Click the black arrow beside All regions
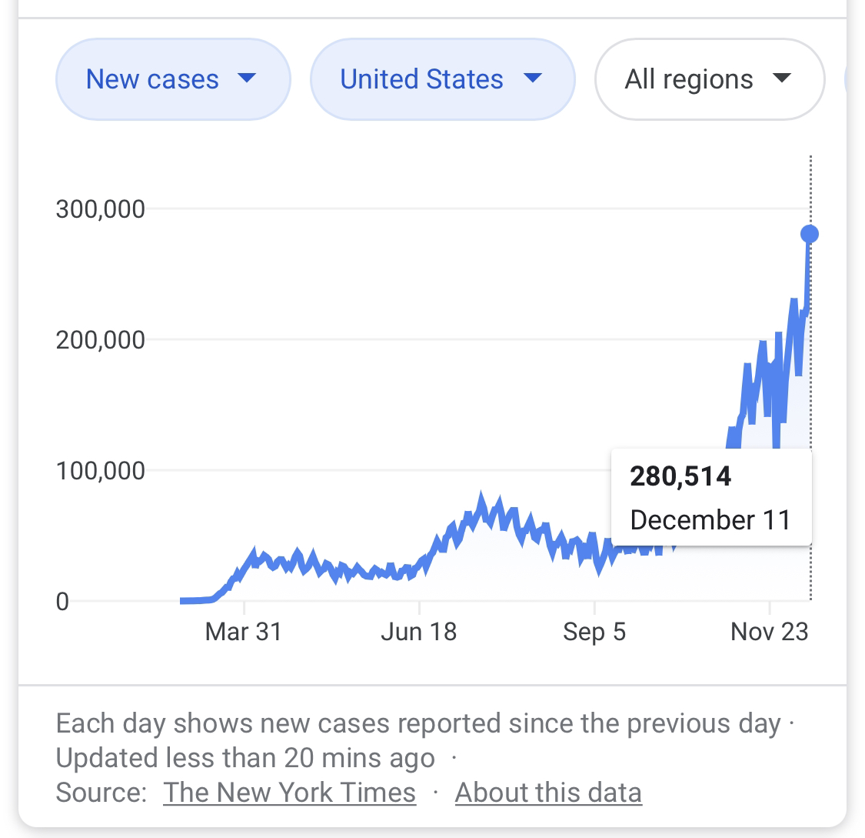 781,78
